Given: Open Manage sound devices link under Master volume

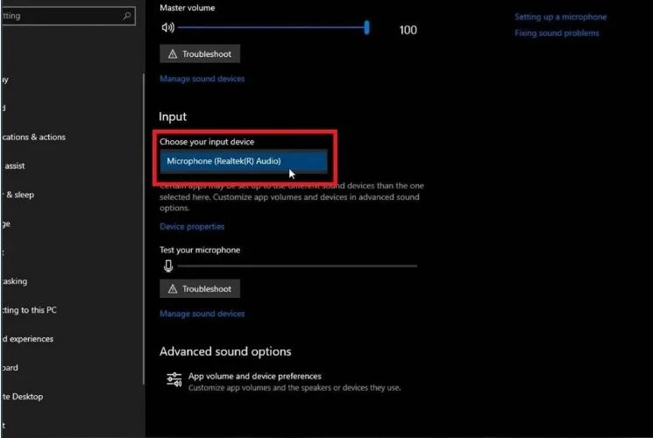Looking at the screenshot, I should (202, 79).
